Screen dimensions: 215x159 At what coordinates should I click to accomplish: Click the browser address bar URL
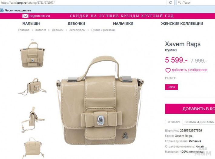click(28, 2)
